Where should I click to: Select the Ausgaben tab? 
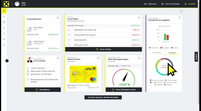click(x=172, y=52)
